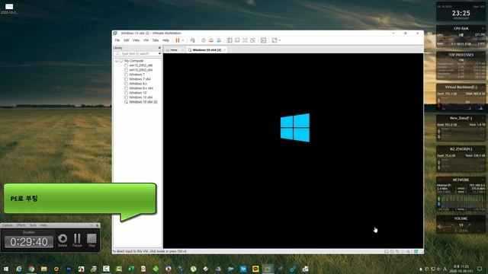The image size is (488, 274).
Task: Open the console view toolbar icon
Action: [x=264, y=40]
